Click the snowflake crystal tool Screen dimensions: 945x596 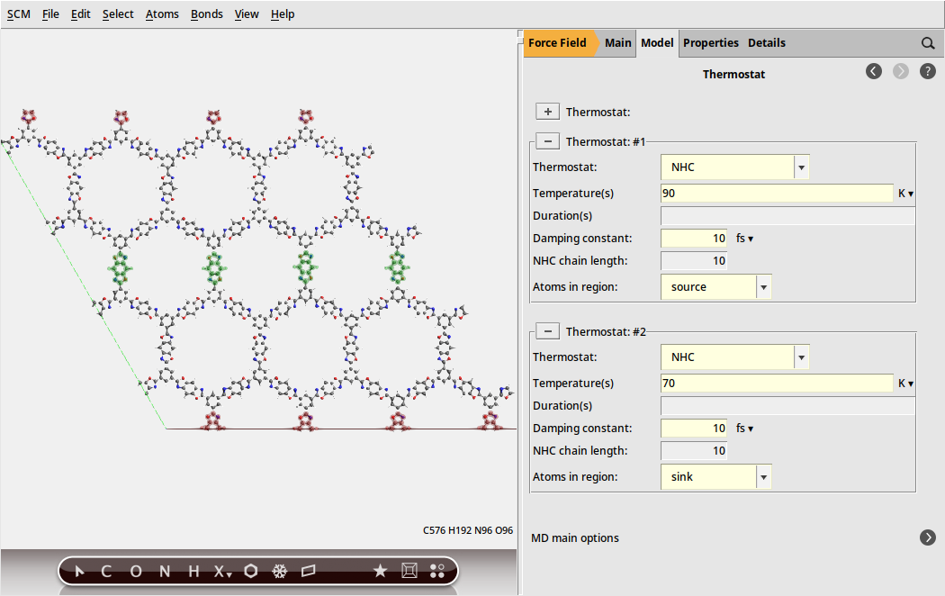tap(280, 571)
